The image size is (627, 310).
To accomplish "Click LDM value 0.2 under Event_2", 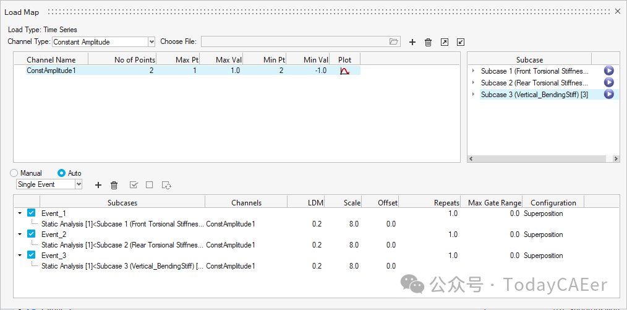I will pos(317,245).
